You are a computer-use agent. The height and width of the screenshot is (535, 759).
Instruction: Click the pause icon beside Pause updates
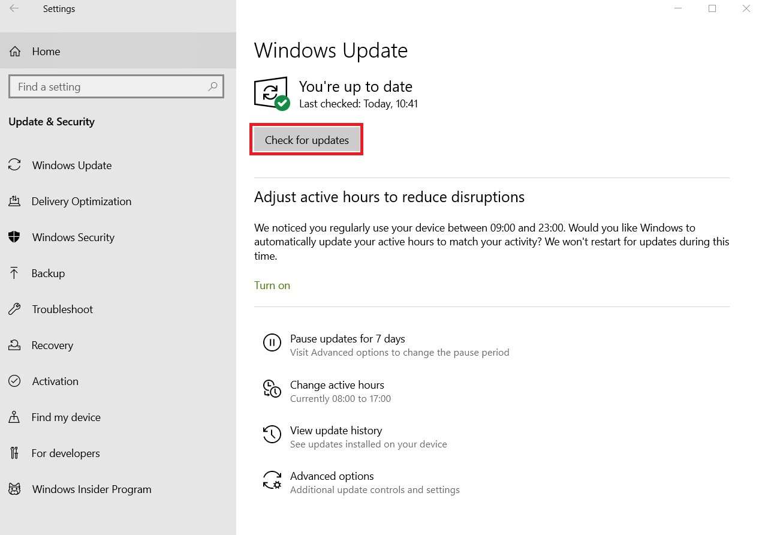[272, 342]
